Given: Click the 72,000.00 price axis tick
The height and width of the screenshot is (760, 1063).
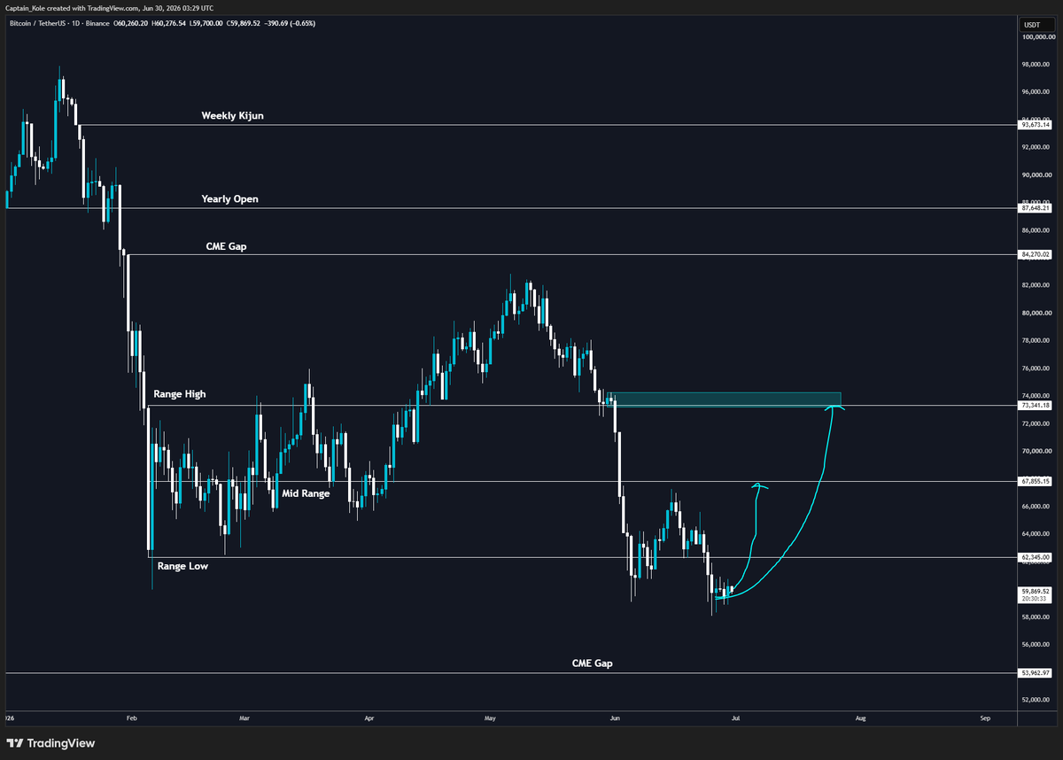Looking at the screenshot, I should point(1035,424).
